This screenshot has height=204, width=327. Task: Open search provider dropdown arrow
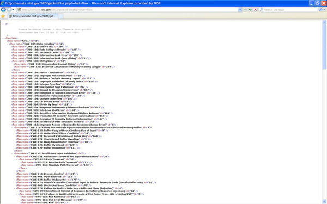tap(324, 10)
